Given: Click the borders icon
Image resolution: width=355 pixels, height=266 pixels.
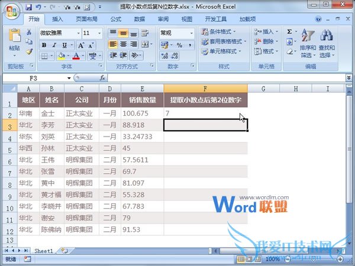Looking at the screenshot, I should coord(44,56).
